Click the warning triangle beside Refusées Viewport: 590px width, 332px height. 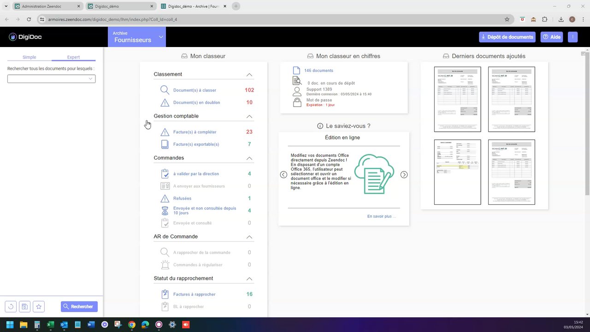(165, 198)
